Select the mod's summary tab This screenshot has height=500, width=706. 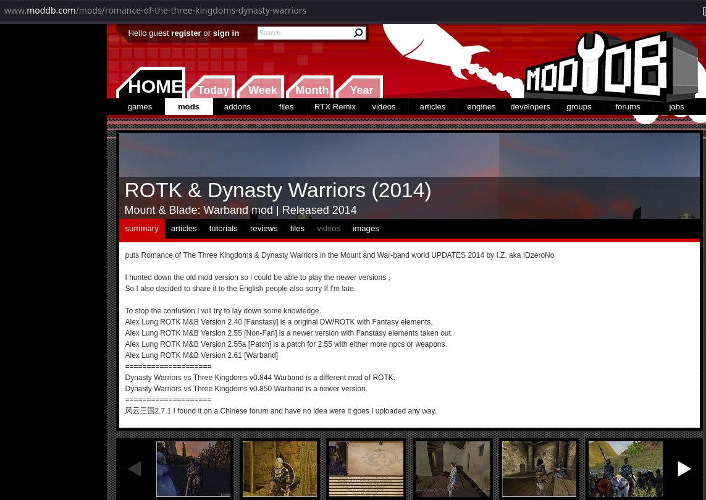[x=142, y=229]
